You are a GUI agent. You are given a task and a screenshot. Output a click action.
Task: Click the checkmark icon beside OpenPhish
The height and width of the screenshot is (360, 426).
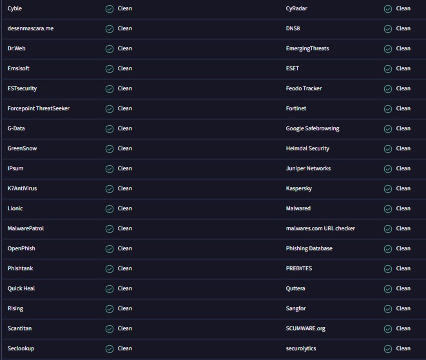pos(110,249)
